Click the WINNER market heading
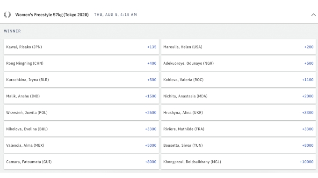The width and height of the screenshot is (318, 178). click(12, 31)
